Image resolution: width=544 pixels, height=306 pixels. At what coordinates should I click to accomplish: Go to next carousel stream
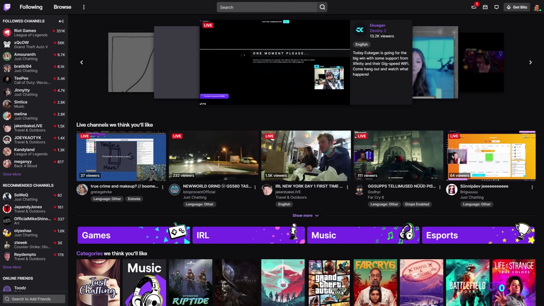point(530,62)
